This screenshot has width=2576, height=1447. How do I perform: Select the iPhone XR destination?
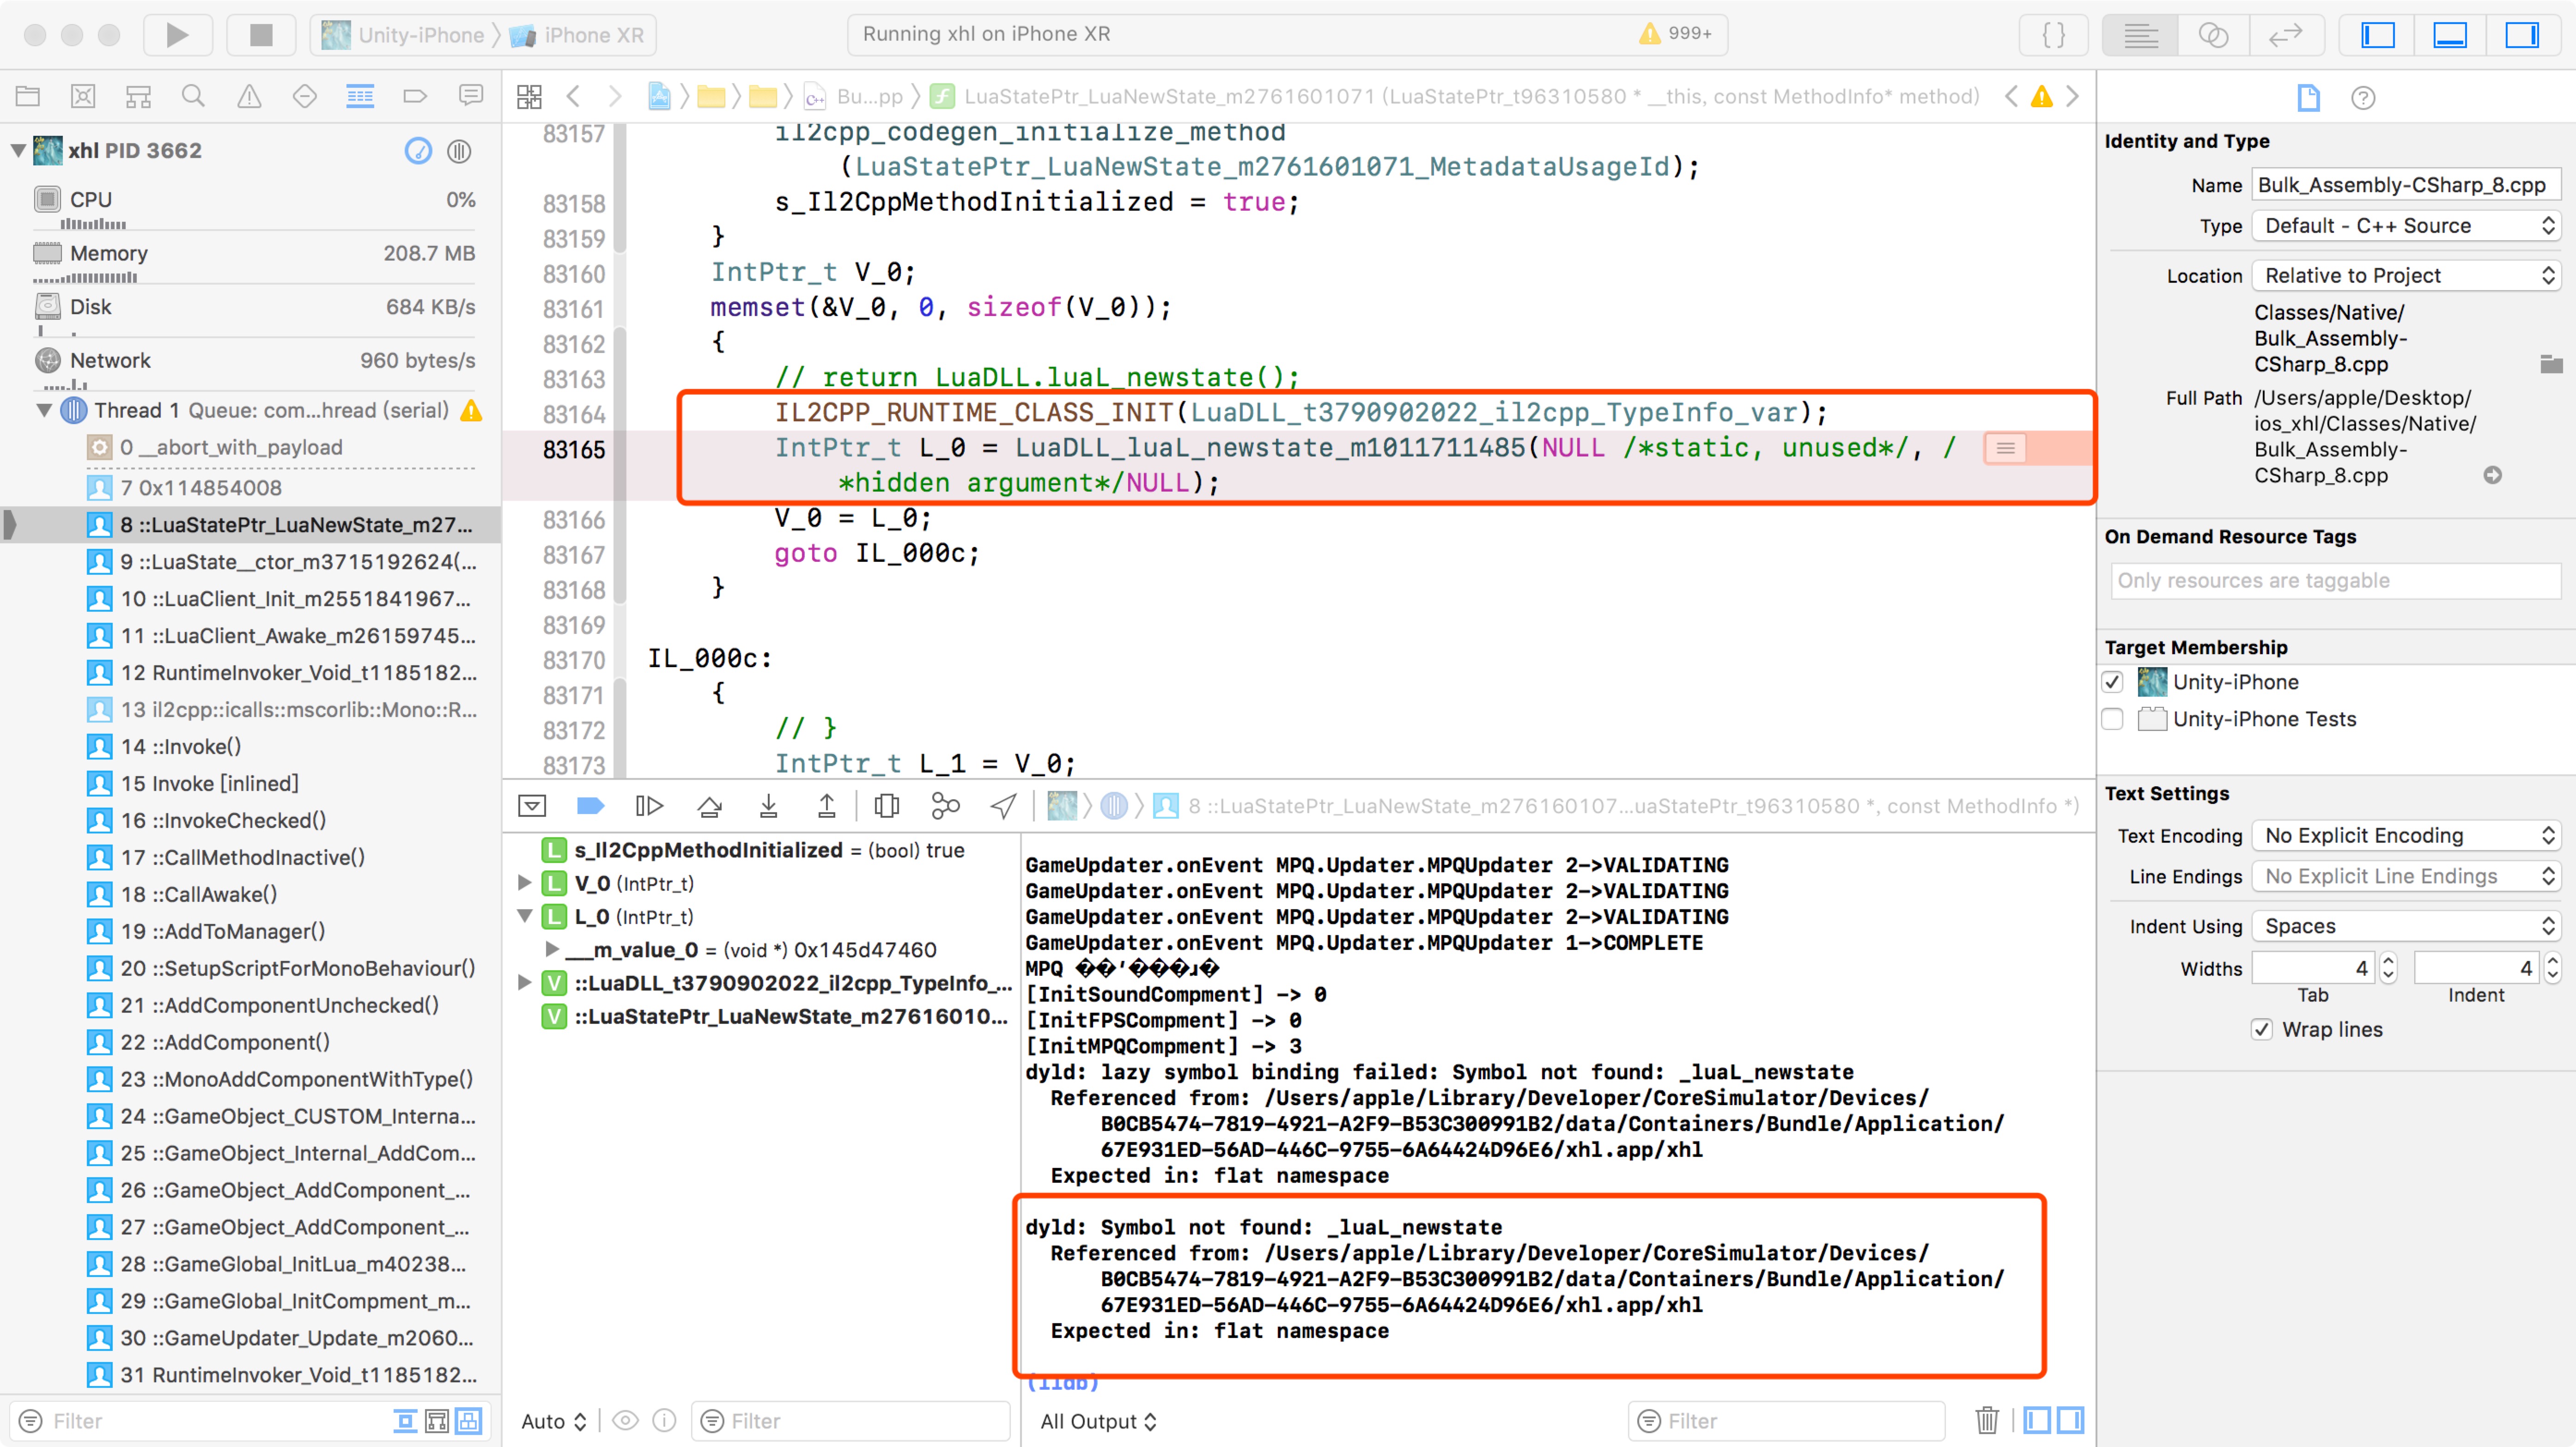(577, 35)
